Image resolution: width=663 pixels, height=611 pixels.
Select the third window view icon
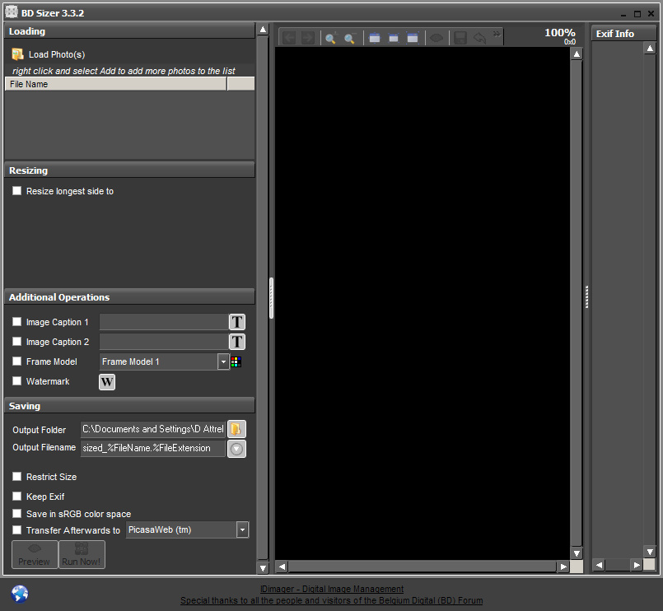(413, 38)
